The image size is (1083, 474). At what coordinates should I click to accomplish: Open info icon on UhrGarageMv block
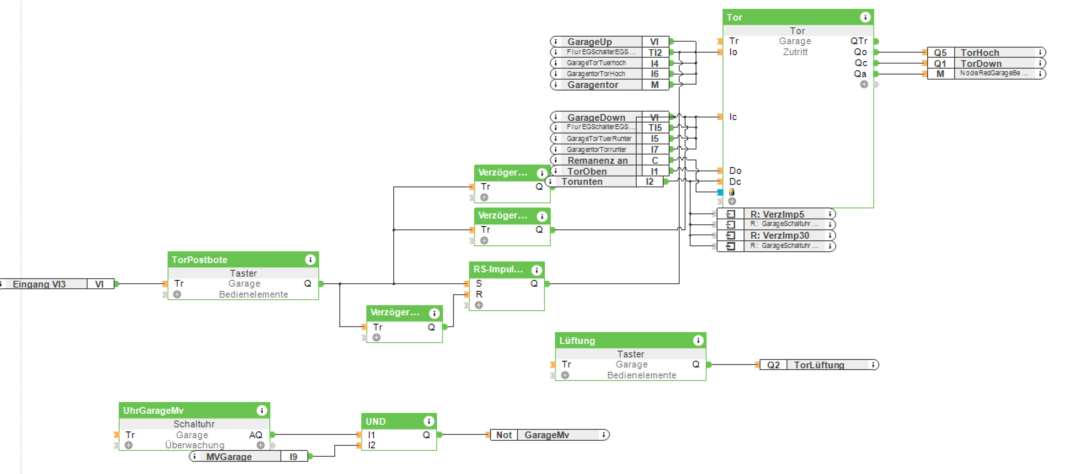pyautogui.click(x=261, y=410)
